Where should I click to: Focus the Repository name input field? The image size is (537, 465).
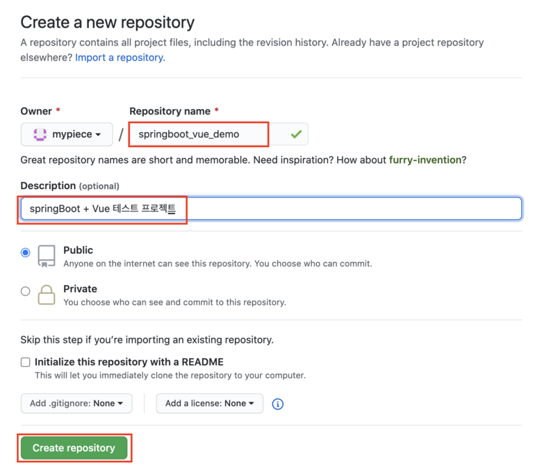coord(219,134)
